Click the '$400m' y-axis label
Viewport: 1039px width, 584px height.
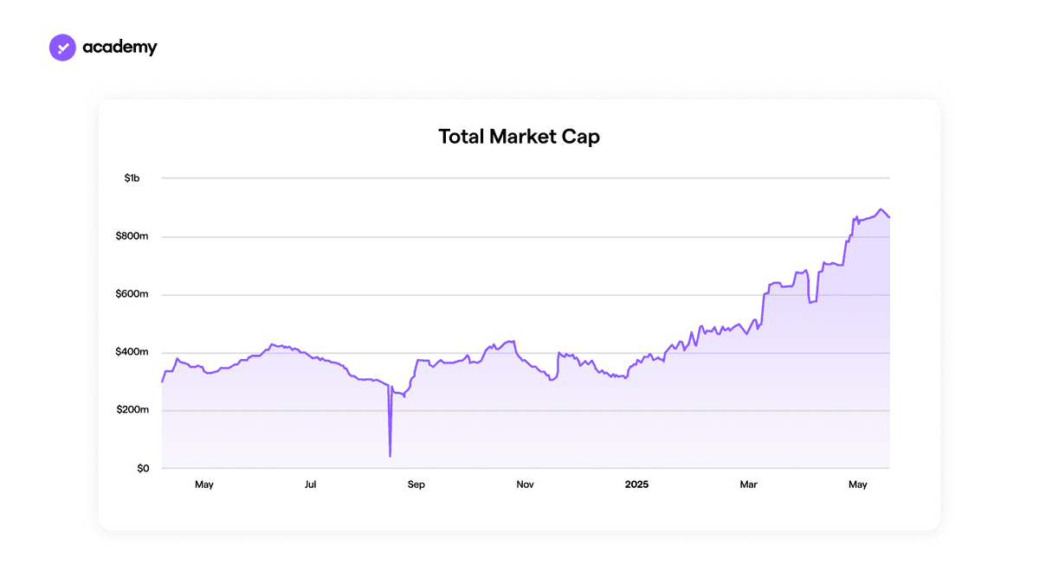point(132,352)
